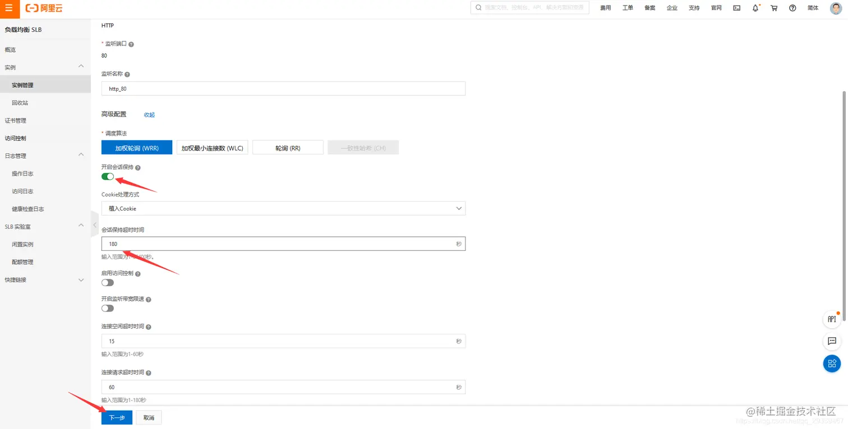Image resolution: width=848 pixels, height=429 pixels.
Task: Open the user avatar menu
Action: [836, 8]
